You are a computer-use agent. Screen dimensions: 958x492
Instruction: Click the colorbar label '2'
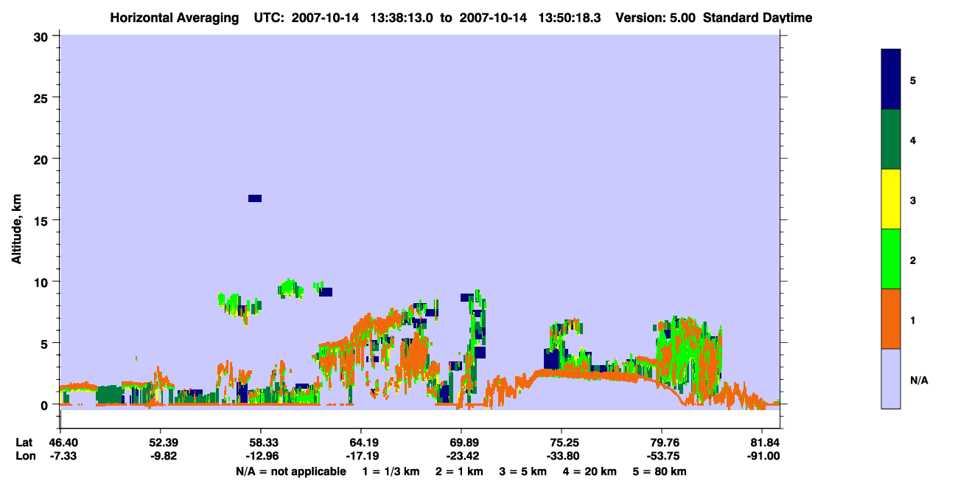click(913, 259)
